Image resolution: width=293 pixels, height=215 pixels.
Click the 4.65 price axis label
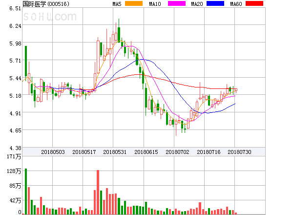15,130
